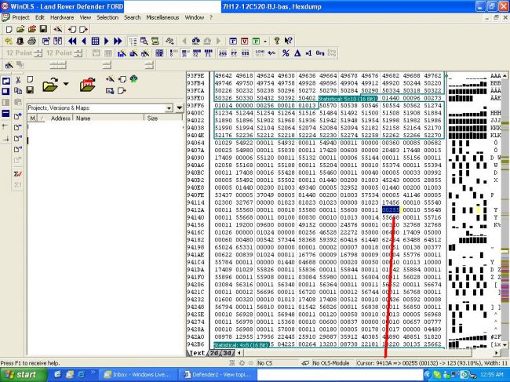Jump forward with the double right arrow
The image size is (510, 382).
point(118,42)
